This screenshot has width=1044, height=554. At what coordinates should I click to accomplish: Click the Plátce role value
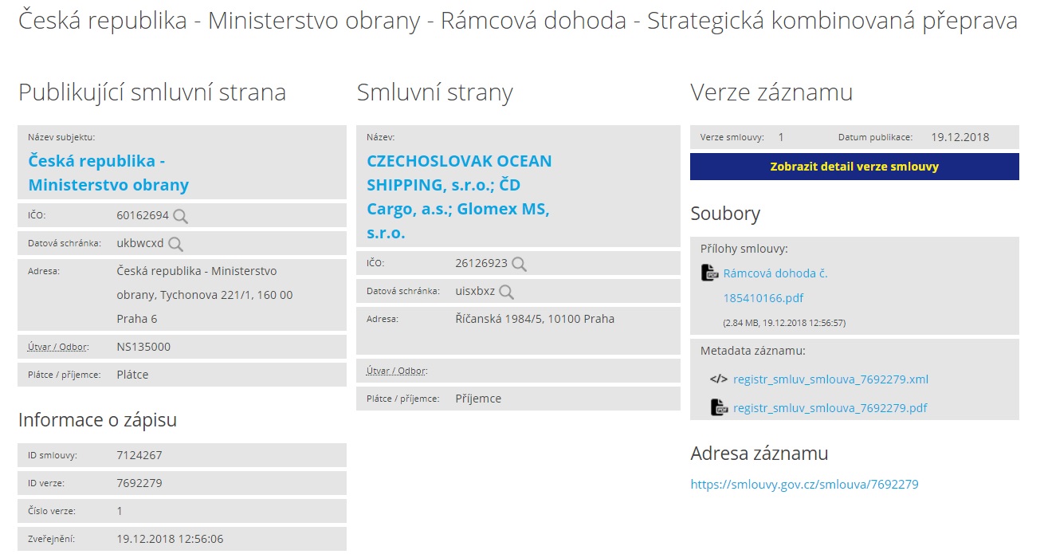click(x=132, y=375)
